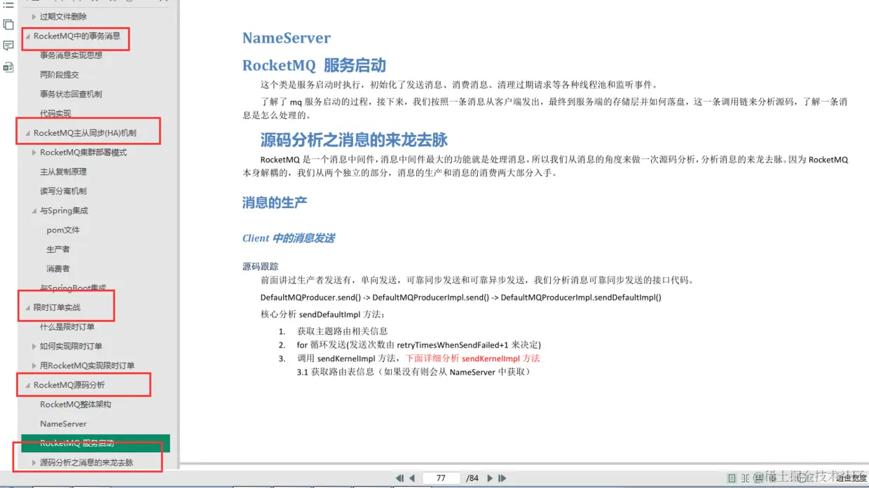Open the page thumbnails panel icon
This screenshot has width=869, height=488.
8,25
